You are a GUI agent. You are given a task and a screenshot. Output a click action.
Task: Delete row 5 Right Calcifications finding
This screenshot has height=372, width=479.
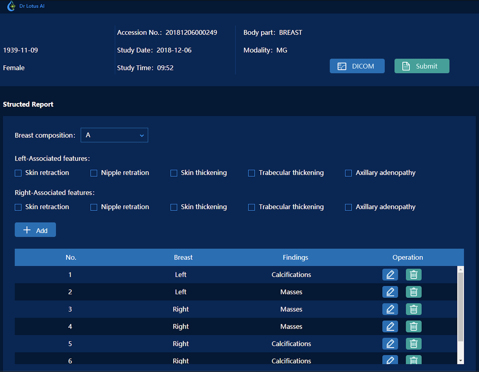(413, 344)
